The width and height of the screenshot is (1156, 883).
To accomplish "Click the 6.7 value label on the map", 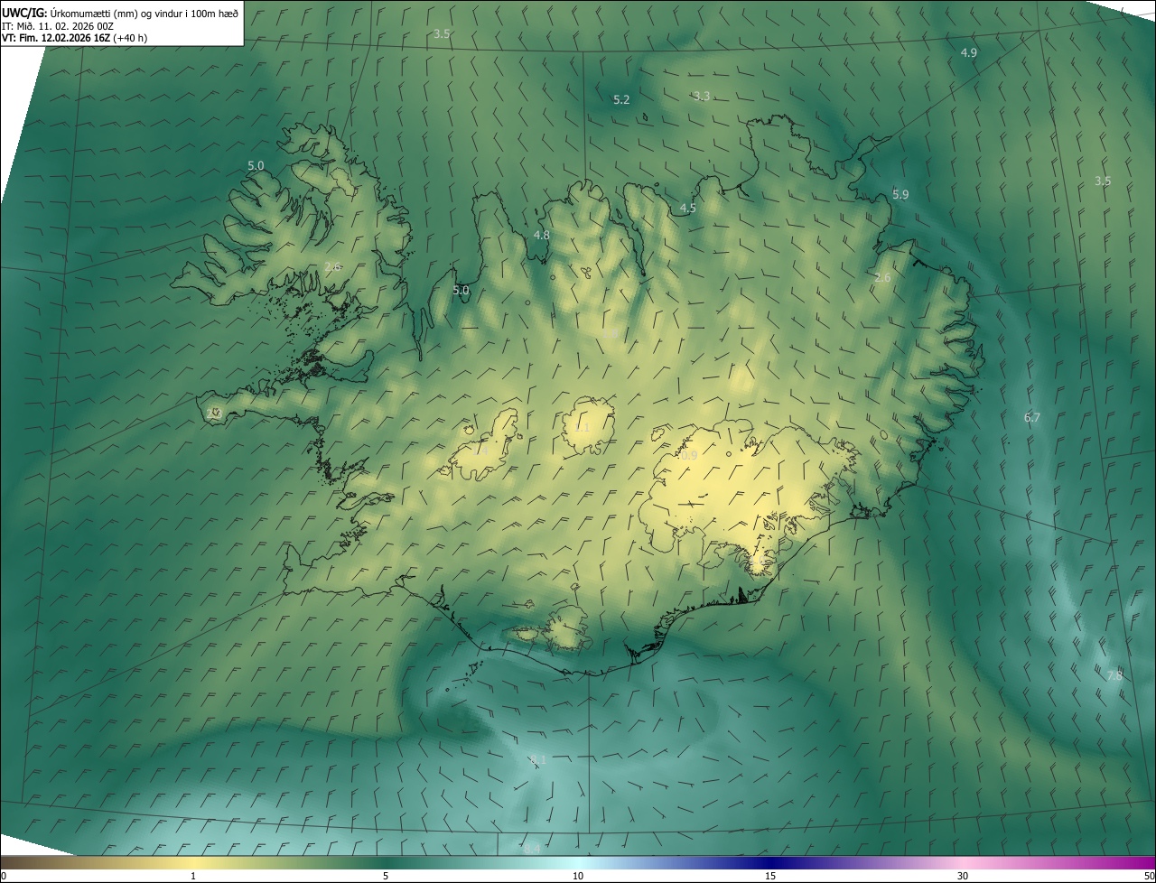I will click(1032, 417).
